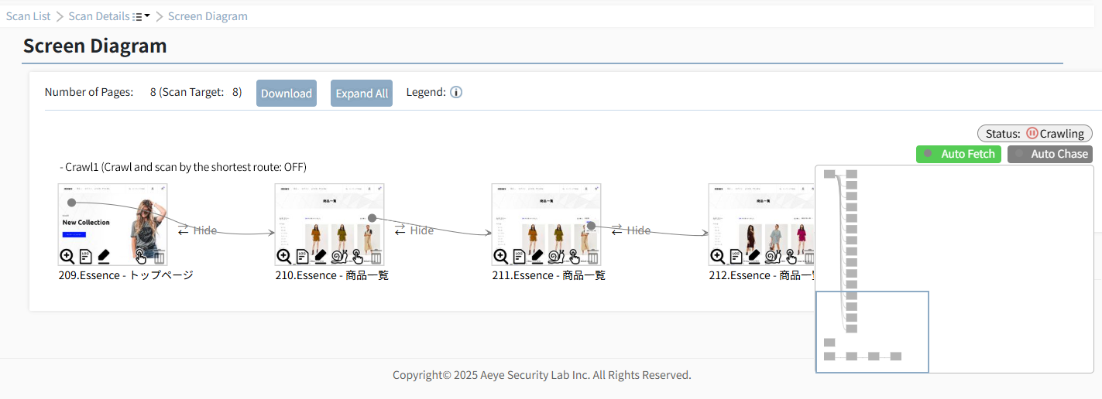
Task: Click the Crawling status pause indicator
Action: click(x=1032, y=133)
